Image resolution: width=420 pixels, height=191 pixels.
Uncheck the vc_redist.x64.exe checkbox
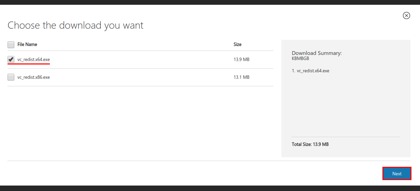point(11,59)
